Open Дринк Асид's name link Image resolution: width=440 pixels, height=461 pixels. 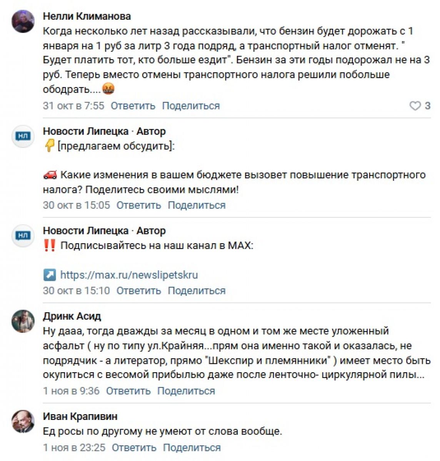[72, 316]
